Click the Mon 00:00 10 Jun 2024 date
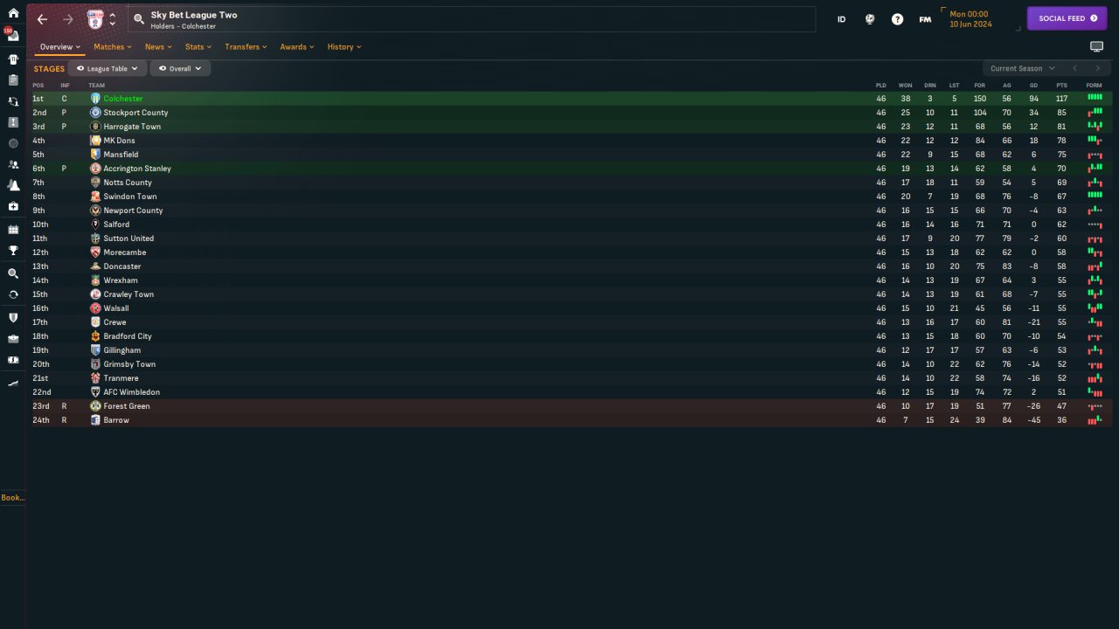The width and height of the screenshot is (1119, 629). pos(970,19)
